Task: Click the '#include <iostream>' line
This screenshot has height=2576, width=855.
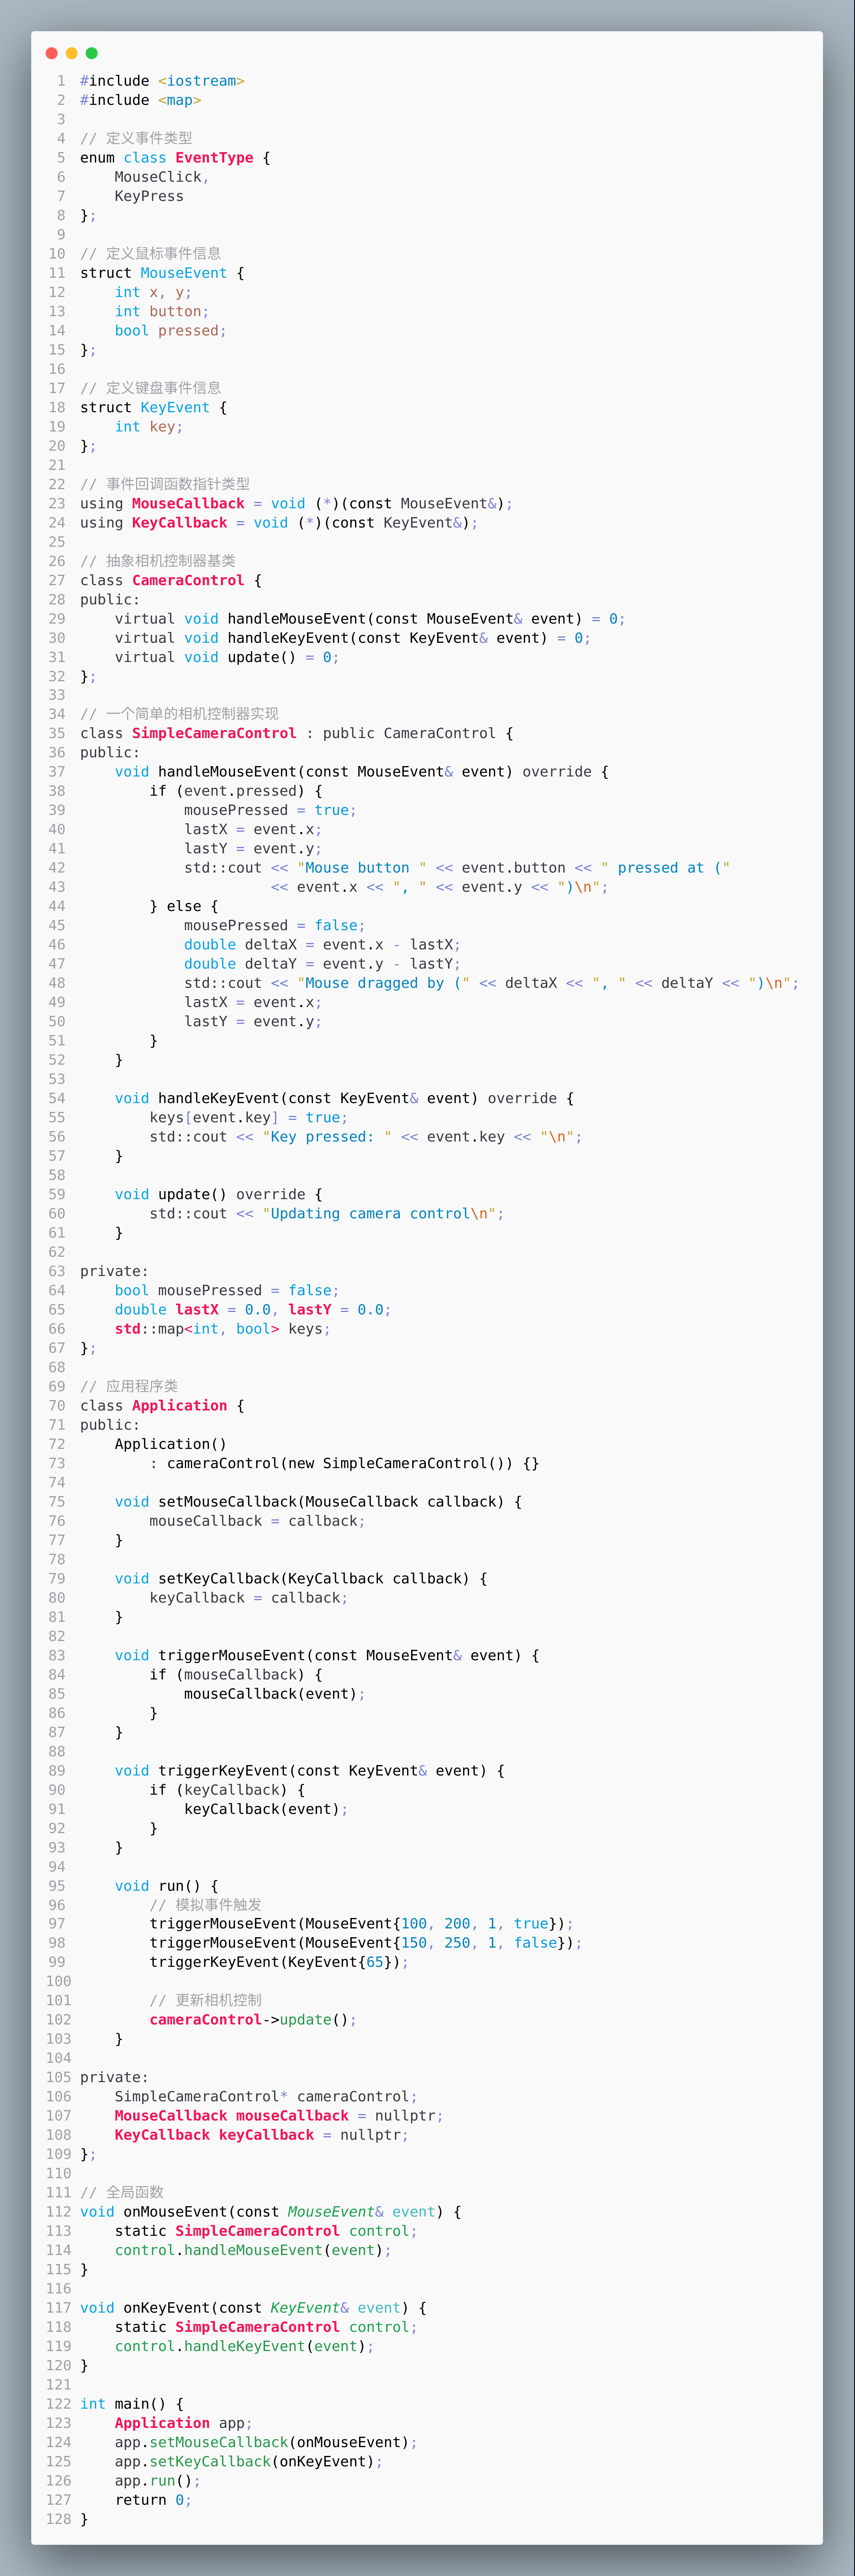Action: tap(162, 81)
